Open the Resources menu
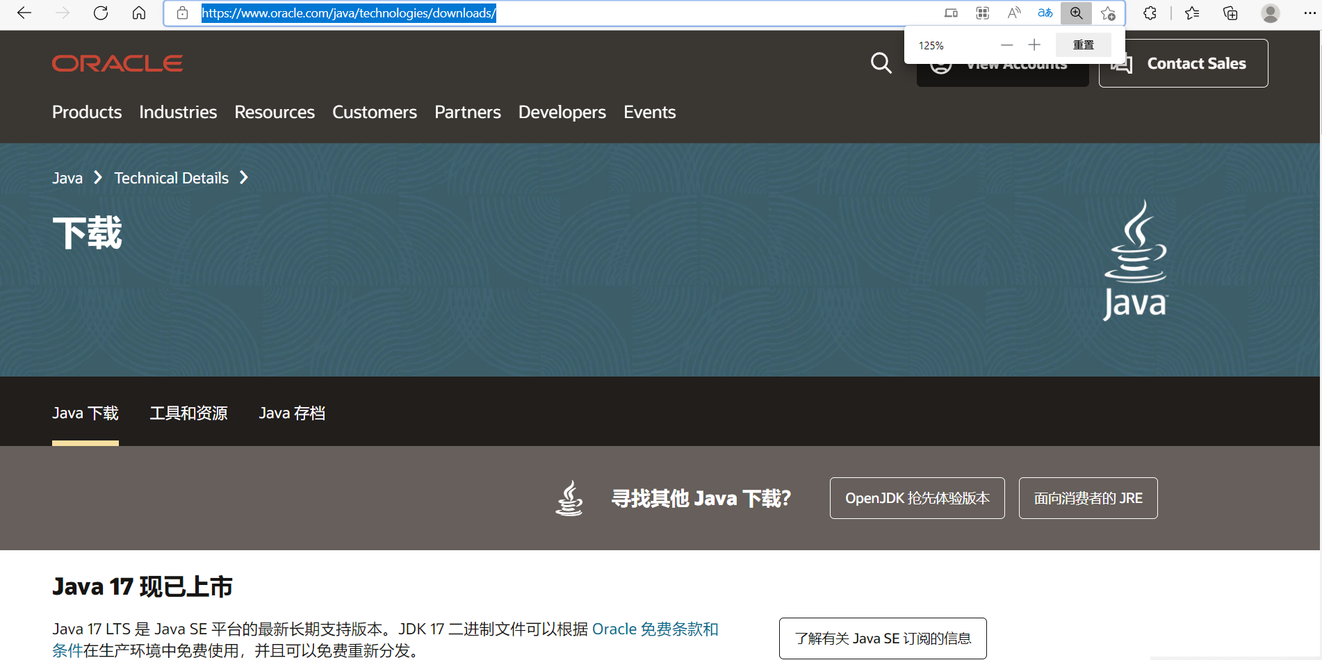 point(275,113)
